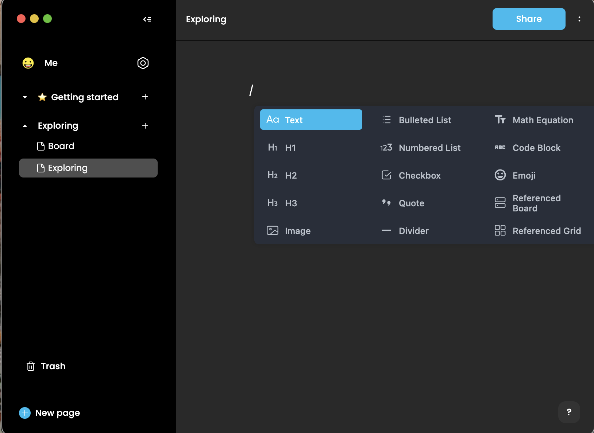Open the three-dot overflow menu

pos(579,19)
